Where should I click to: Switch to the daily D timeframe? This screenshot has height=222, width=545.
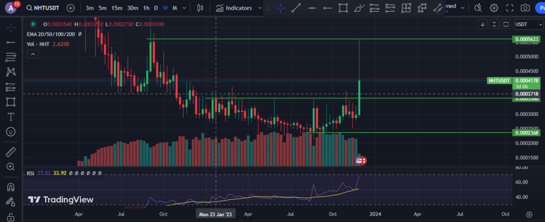click(x=156, y=8)
